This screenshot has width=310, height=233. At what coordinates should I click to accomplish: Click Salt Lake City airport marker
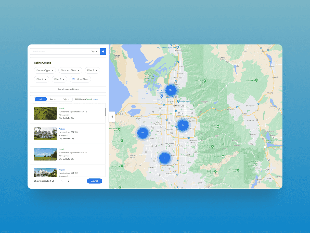[x=162, y=96]
